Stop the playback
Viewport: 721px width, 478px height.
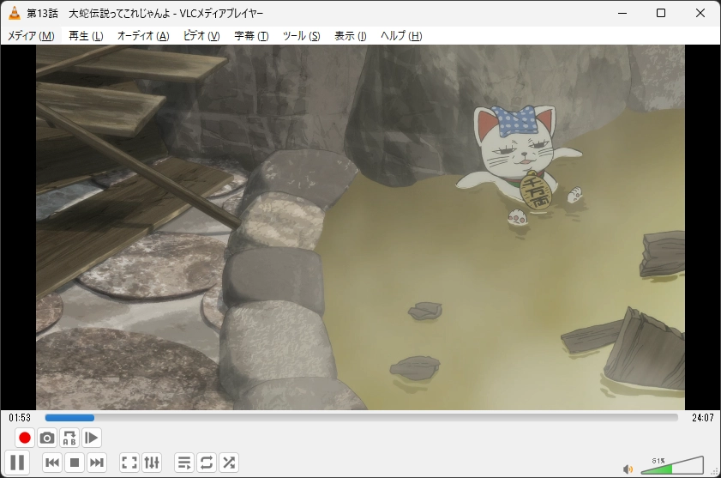pyautogui.click(x=75, y=463)
